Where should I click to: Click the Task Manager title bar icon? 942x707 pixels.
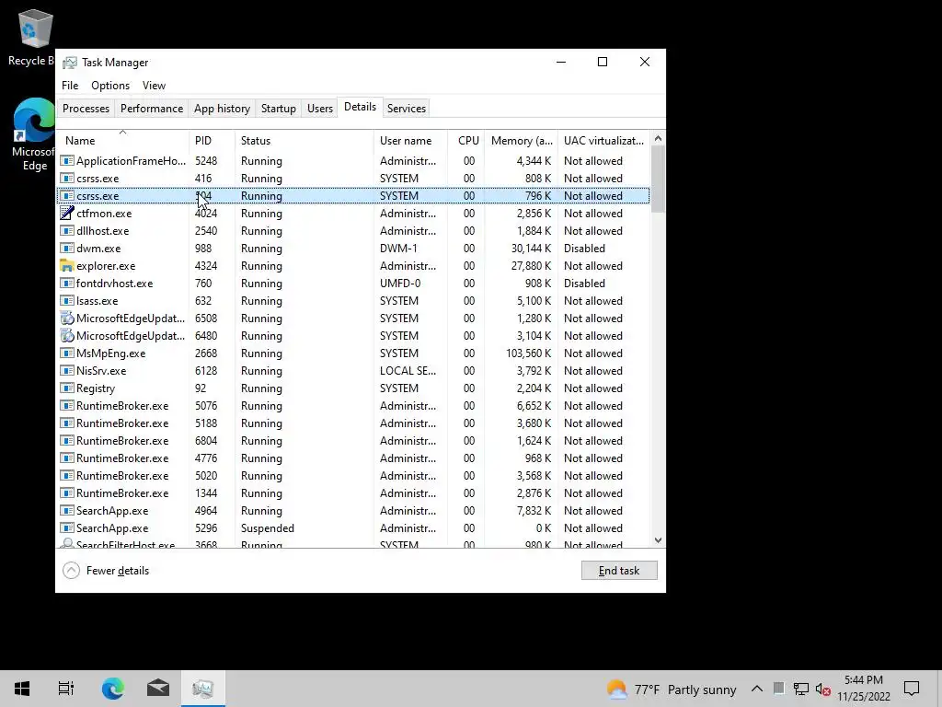[70, 63]
